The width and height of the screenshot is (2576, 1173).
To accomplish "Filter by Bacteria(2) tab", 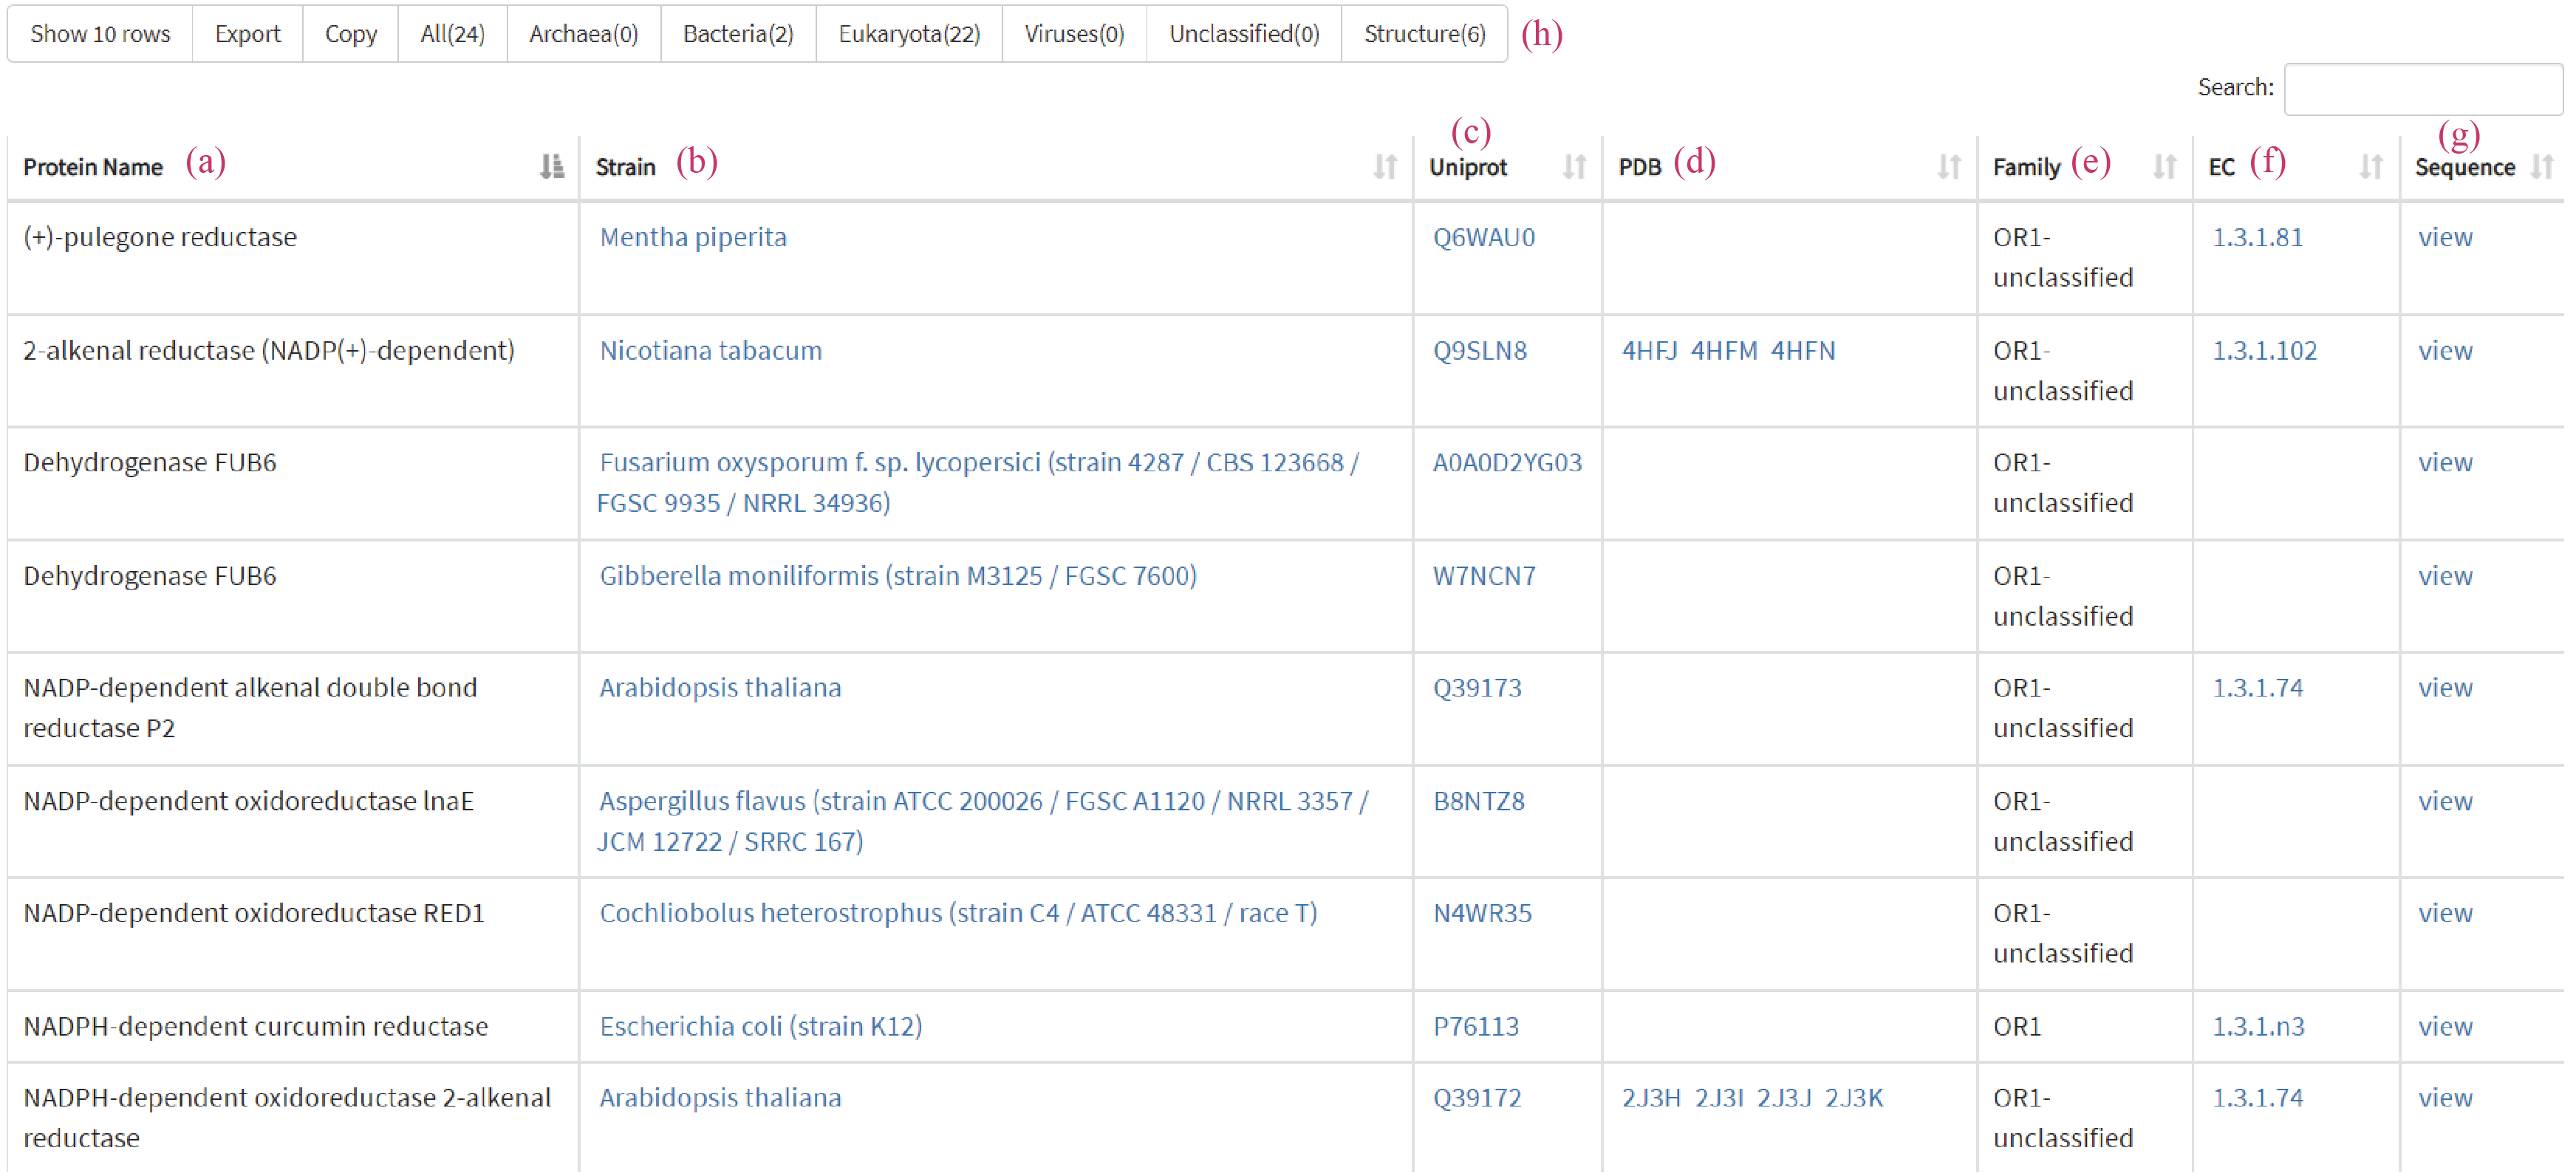I will [737, 34].
